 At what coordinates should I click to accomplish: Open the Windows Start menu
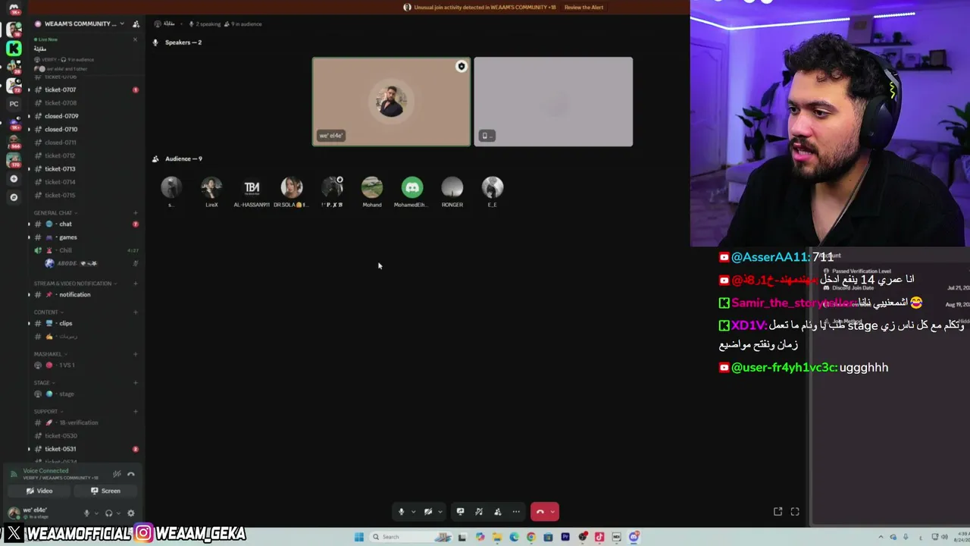coord(359,537)
